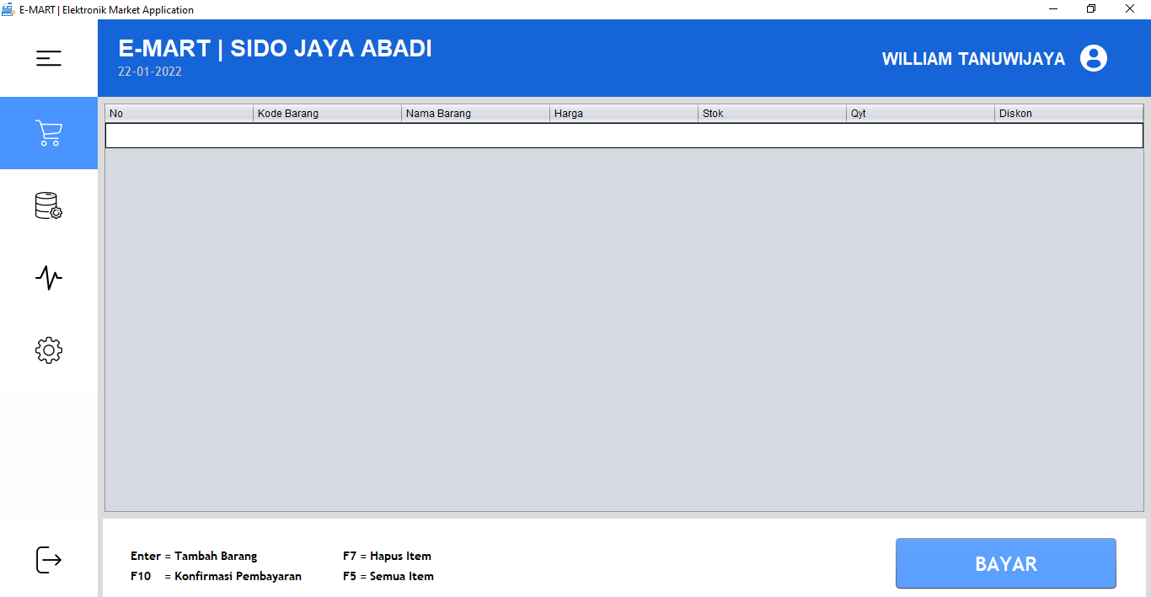
Task: Sort by Kode Barang column header
Action: pos(327,114)
